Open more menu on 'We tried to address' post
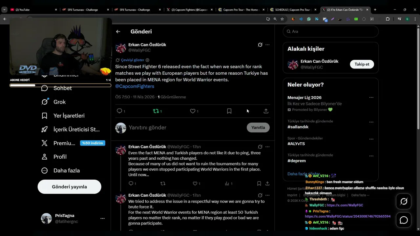Image resolution: width=420 pixels, height=236 pixels. tap(267, 195)
